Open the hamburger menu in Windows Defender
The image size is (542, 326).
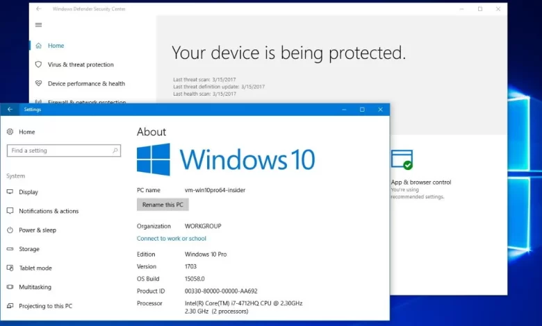click(38, 25)
